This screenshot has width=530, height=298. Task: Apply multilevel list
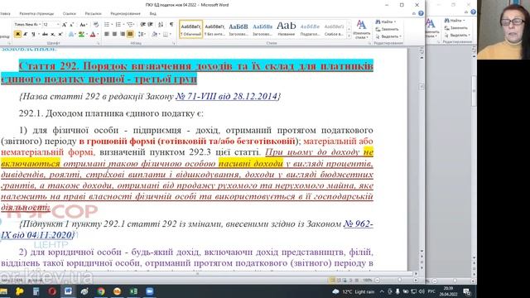[x=130, y=24]
